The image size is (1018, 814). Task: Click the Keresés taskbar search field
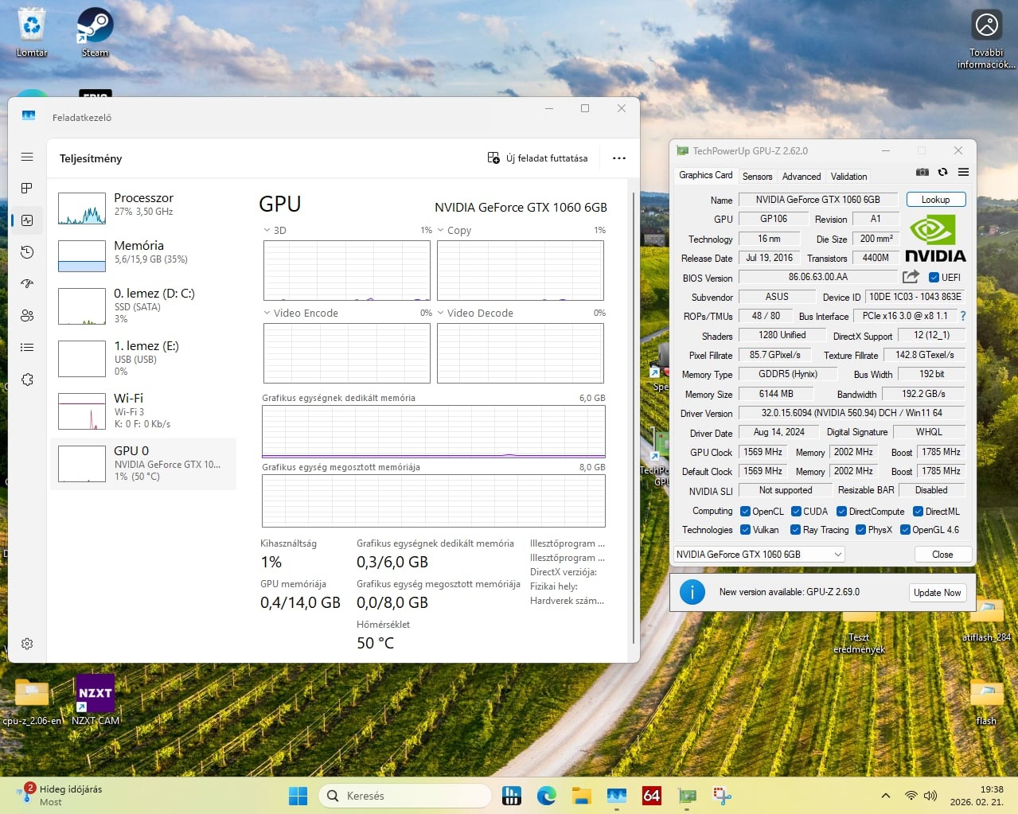point(405,796)
